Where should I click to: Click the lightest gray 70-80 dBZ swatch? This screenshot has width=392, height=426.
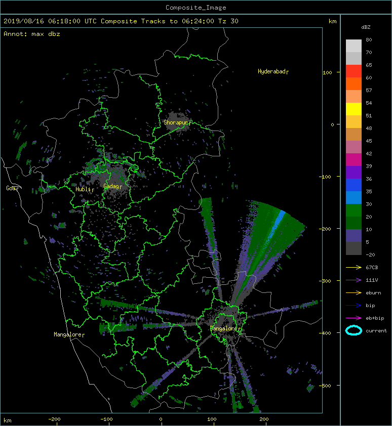[354, 46]
